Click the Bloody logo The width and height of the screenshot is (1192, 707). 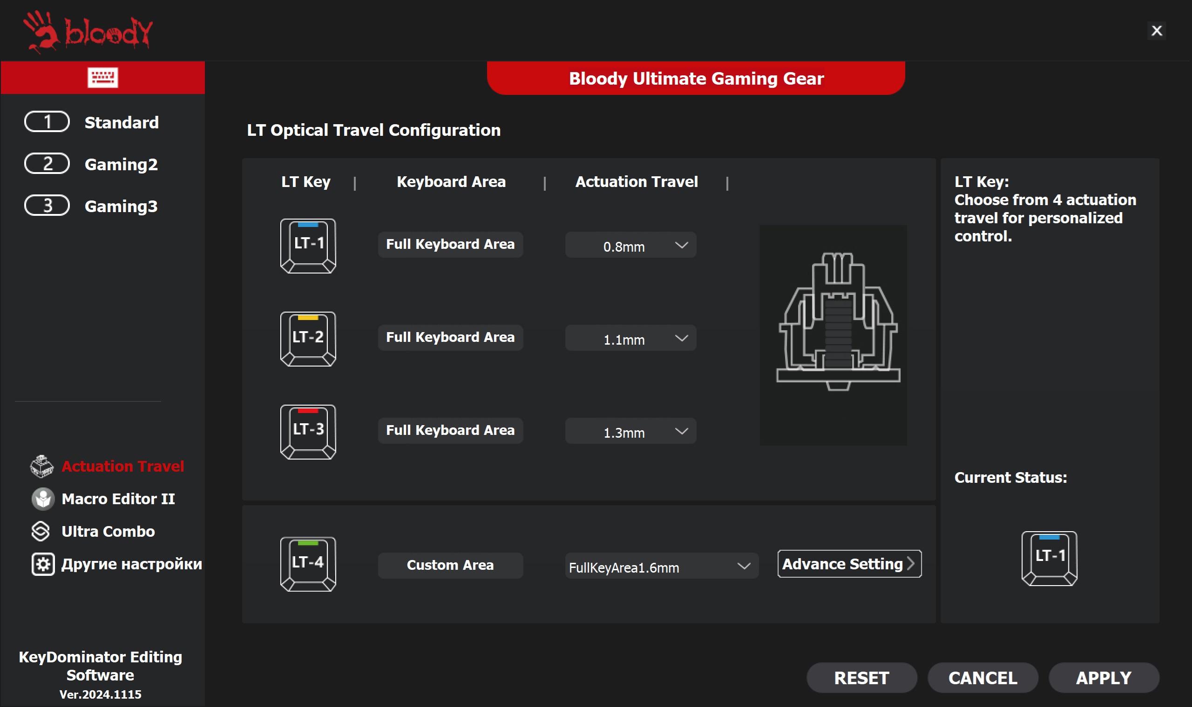point(88,32)
